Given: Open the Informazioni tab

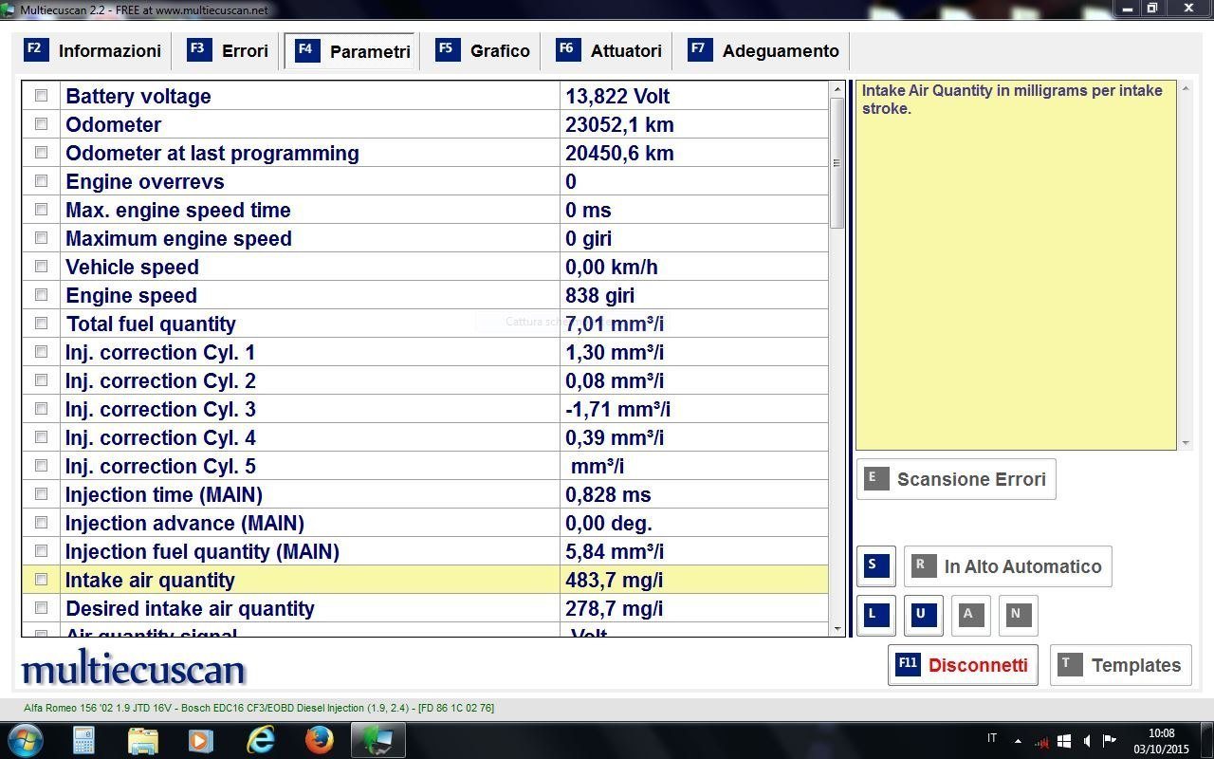Looking at the screenshot, I should (x=93, y=50).
